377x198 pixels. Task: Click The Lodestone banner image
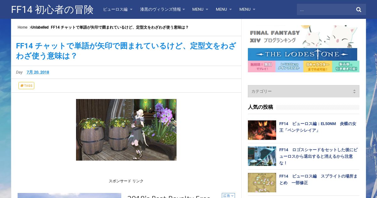point(303,54)
